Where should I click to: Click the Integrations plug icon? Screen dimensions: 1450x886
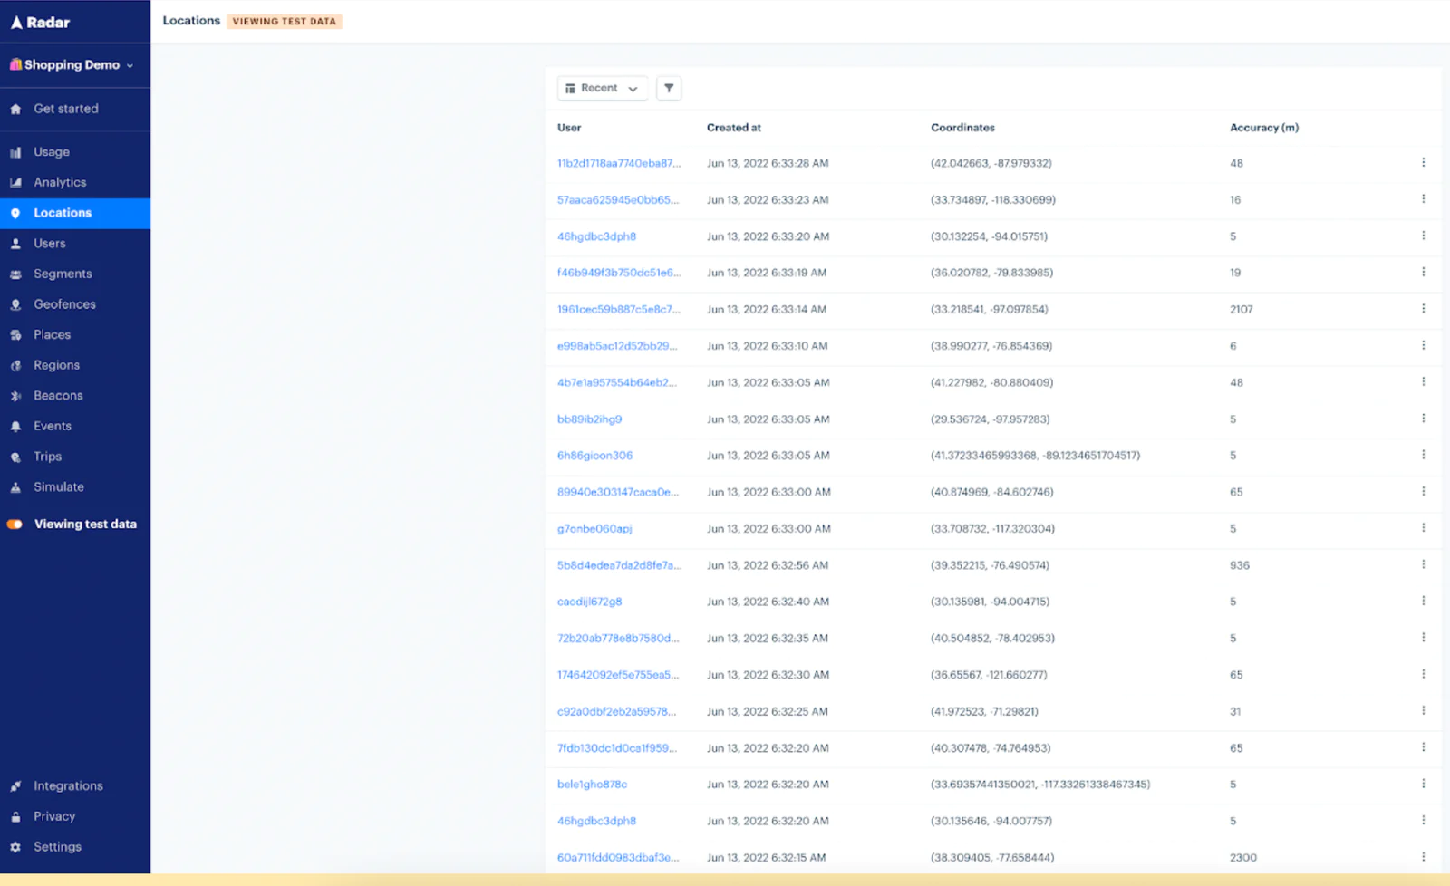15,786
